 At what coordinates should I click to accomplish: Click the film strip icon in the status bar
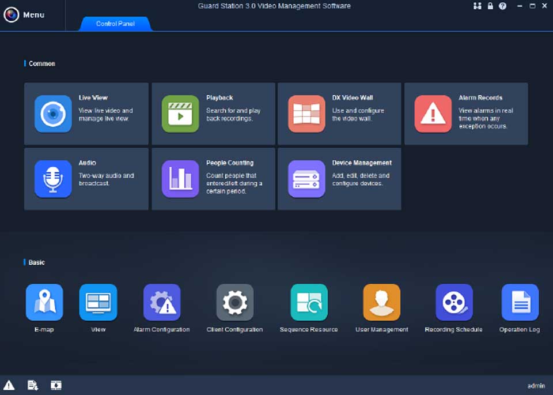[56, 385]
